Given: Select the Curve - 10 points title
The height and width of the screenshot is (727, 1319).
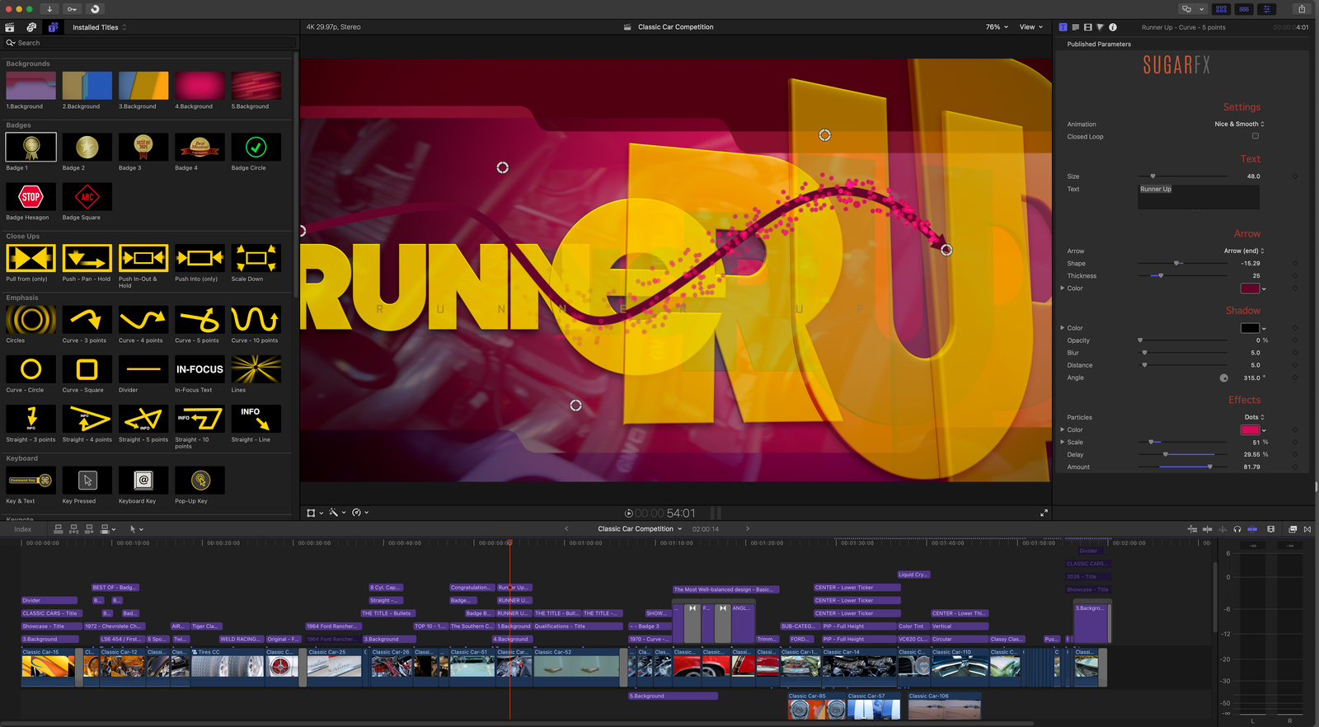Looking at the screenshot, I should (x=256, y=320).
